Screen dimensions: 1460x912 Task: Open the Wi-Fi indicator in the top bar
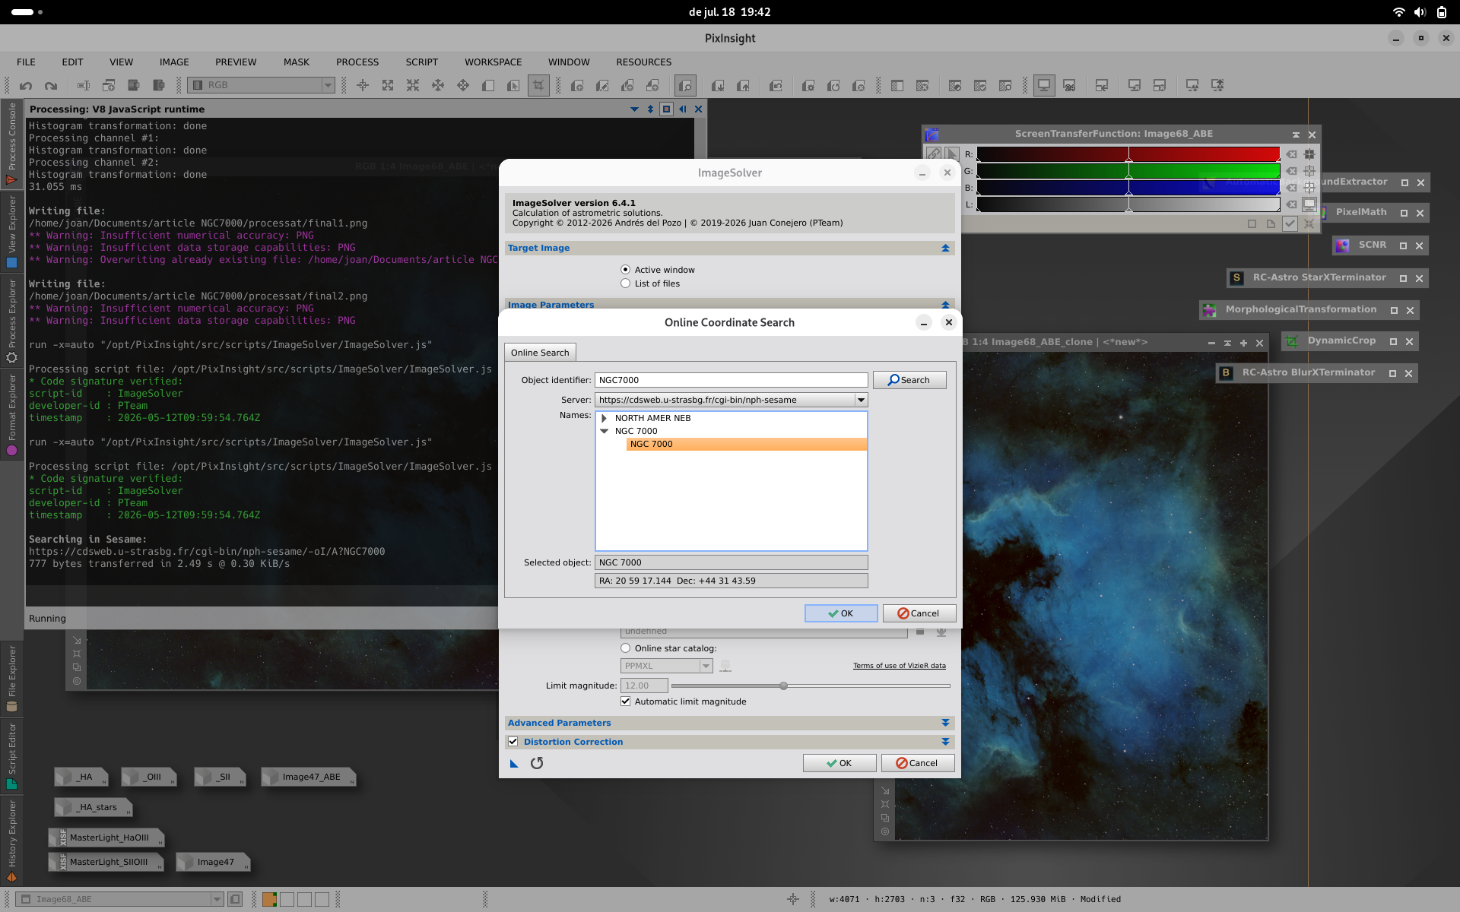coord(1398,12)
